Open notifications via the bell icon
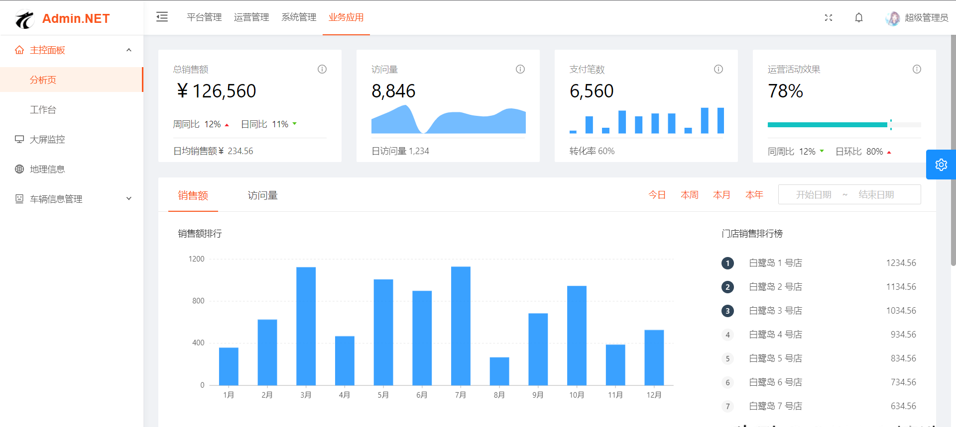The height and width of the screenshot is (427, 956). 859,18
